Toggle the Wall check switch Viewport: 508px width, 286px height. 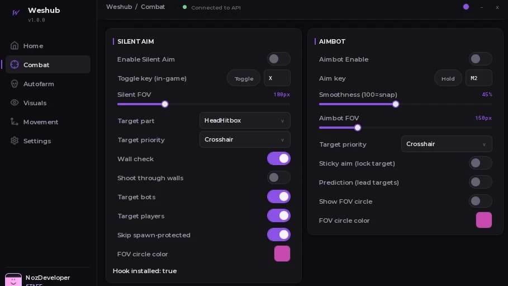click(x=279, y=158)
